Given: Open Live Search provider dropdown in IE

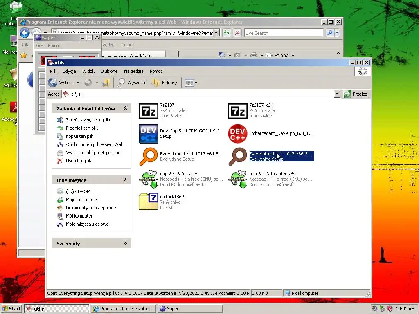Looking at the screenshot, I should pos(337,33).
